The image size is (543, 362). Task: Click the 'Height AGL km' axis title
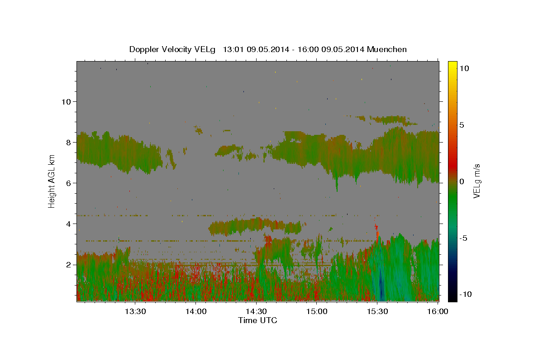pos(52,181)
